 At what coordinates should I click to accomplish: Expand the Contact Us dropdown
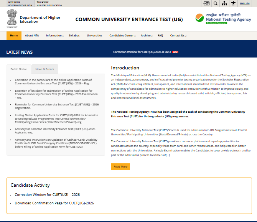click(x=178, y=36)
